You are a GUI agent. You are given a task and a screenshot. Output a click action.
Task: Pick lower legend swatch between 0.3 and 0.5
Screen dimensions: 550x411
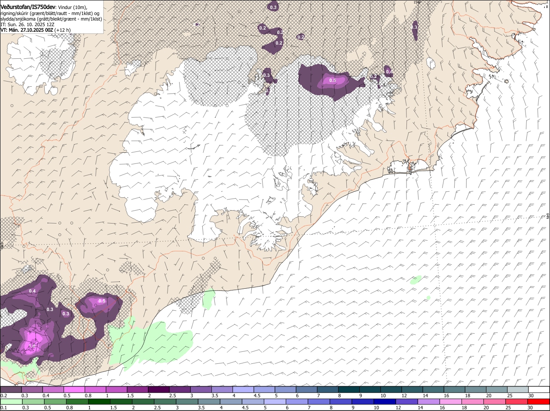tap(33, 402)
